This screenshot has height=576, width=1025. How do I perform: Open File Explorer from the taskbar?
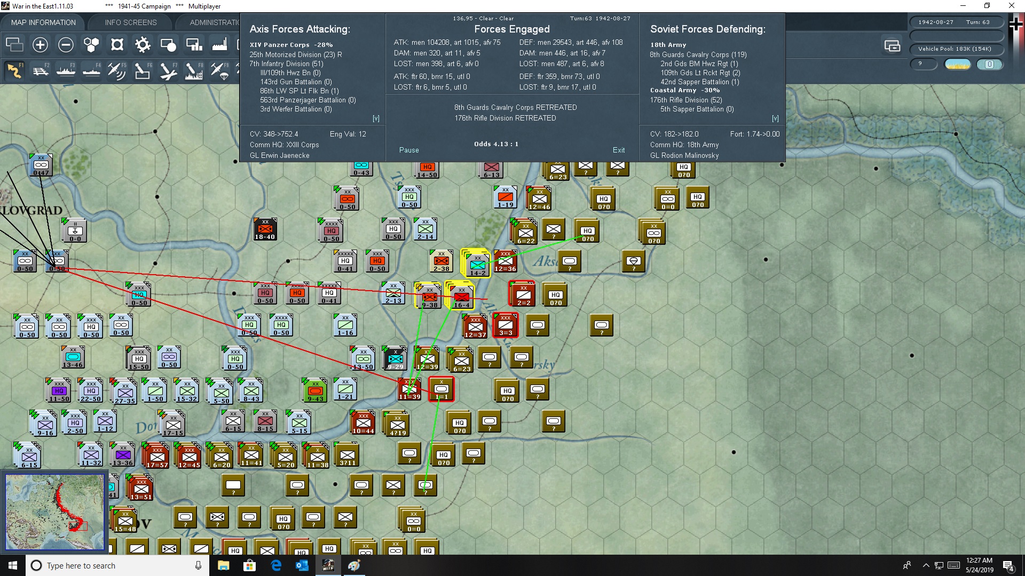pos(223,565)
